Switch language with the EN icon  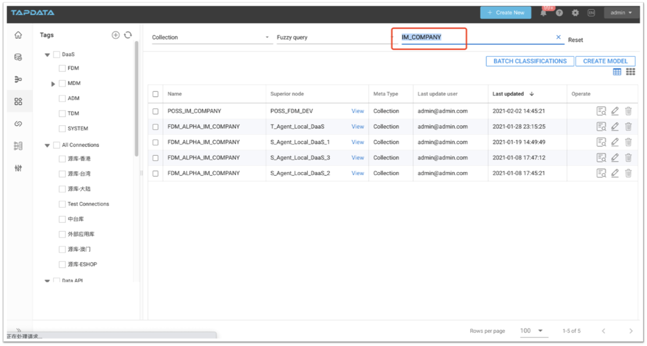pos(591,13)
